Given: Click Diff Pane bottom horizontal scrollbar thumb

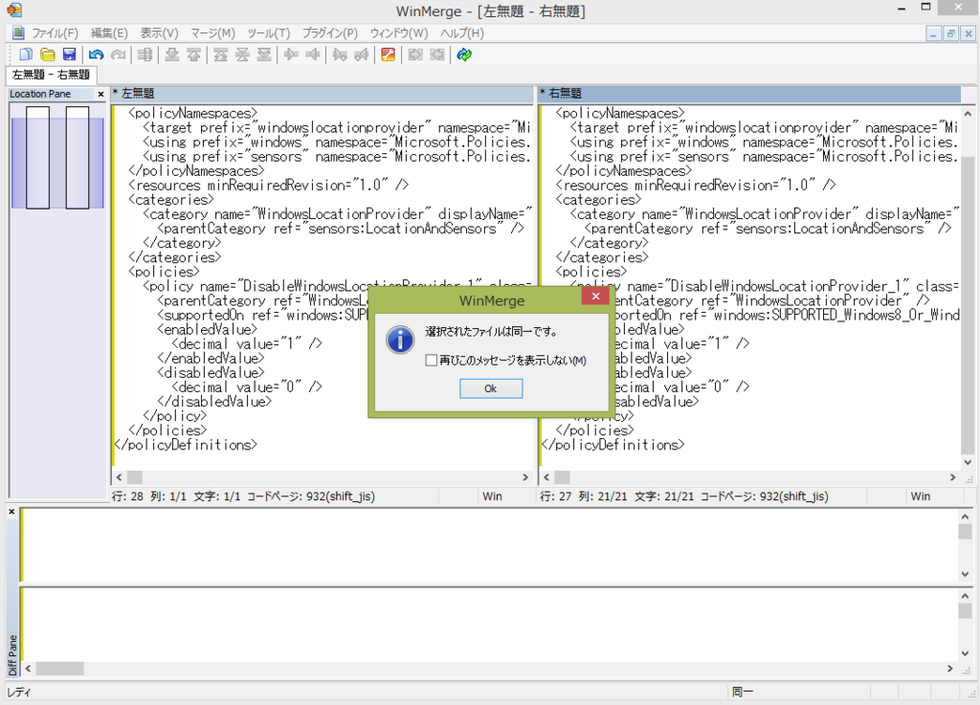Looking at the screenshot, I should click(x=59, y=669).
